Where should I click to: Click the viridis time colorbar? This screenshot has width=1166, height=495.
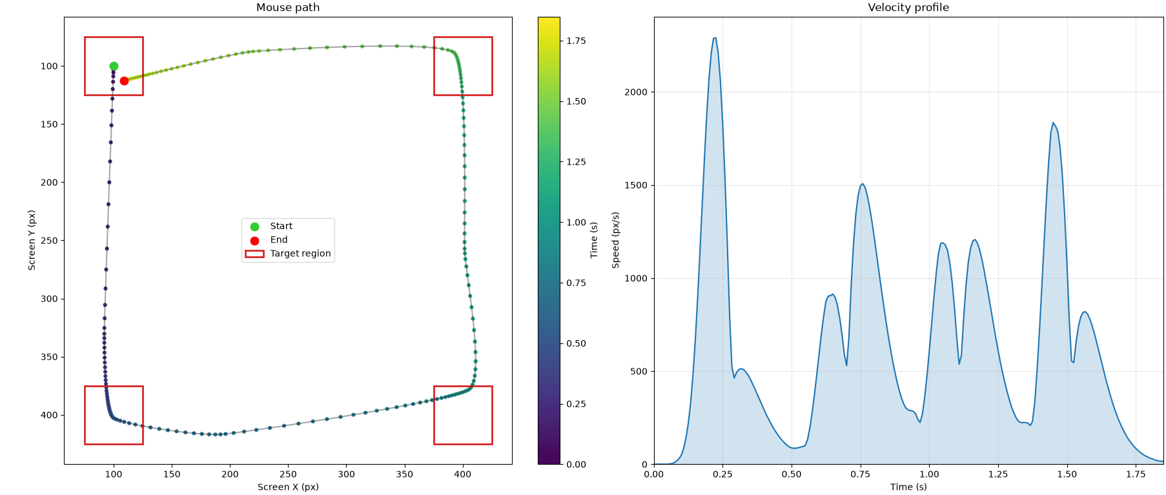pyautogui.click(x=549, y=240)
